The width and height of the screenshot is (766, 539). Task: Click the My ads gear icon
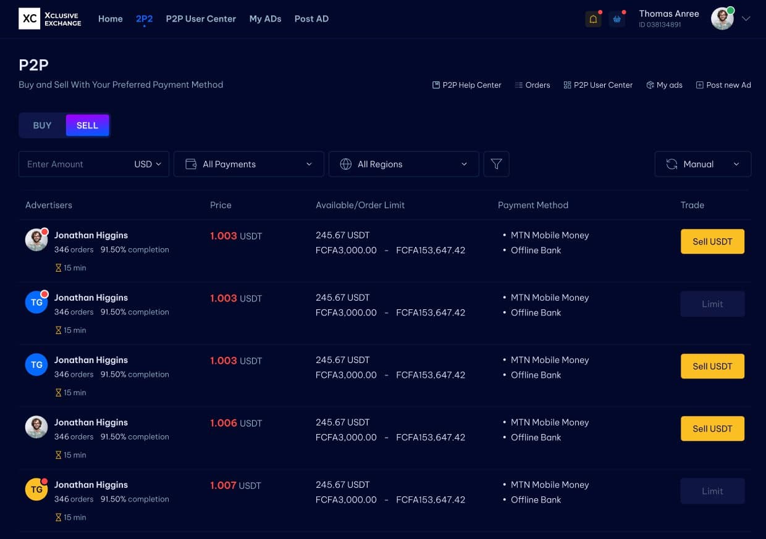tap(649, 85)
